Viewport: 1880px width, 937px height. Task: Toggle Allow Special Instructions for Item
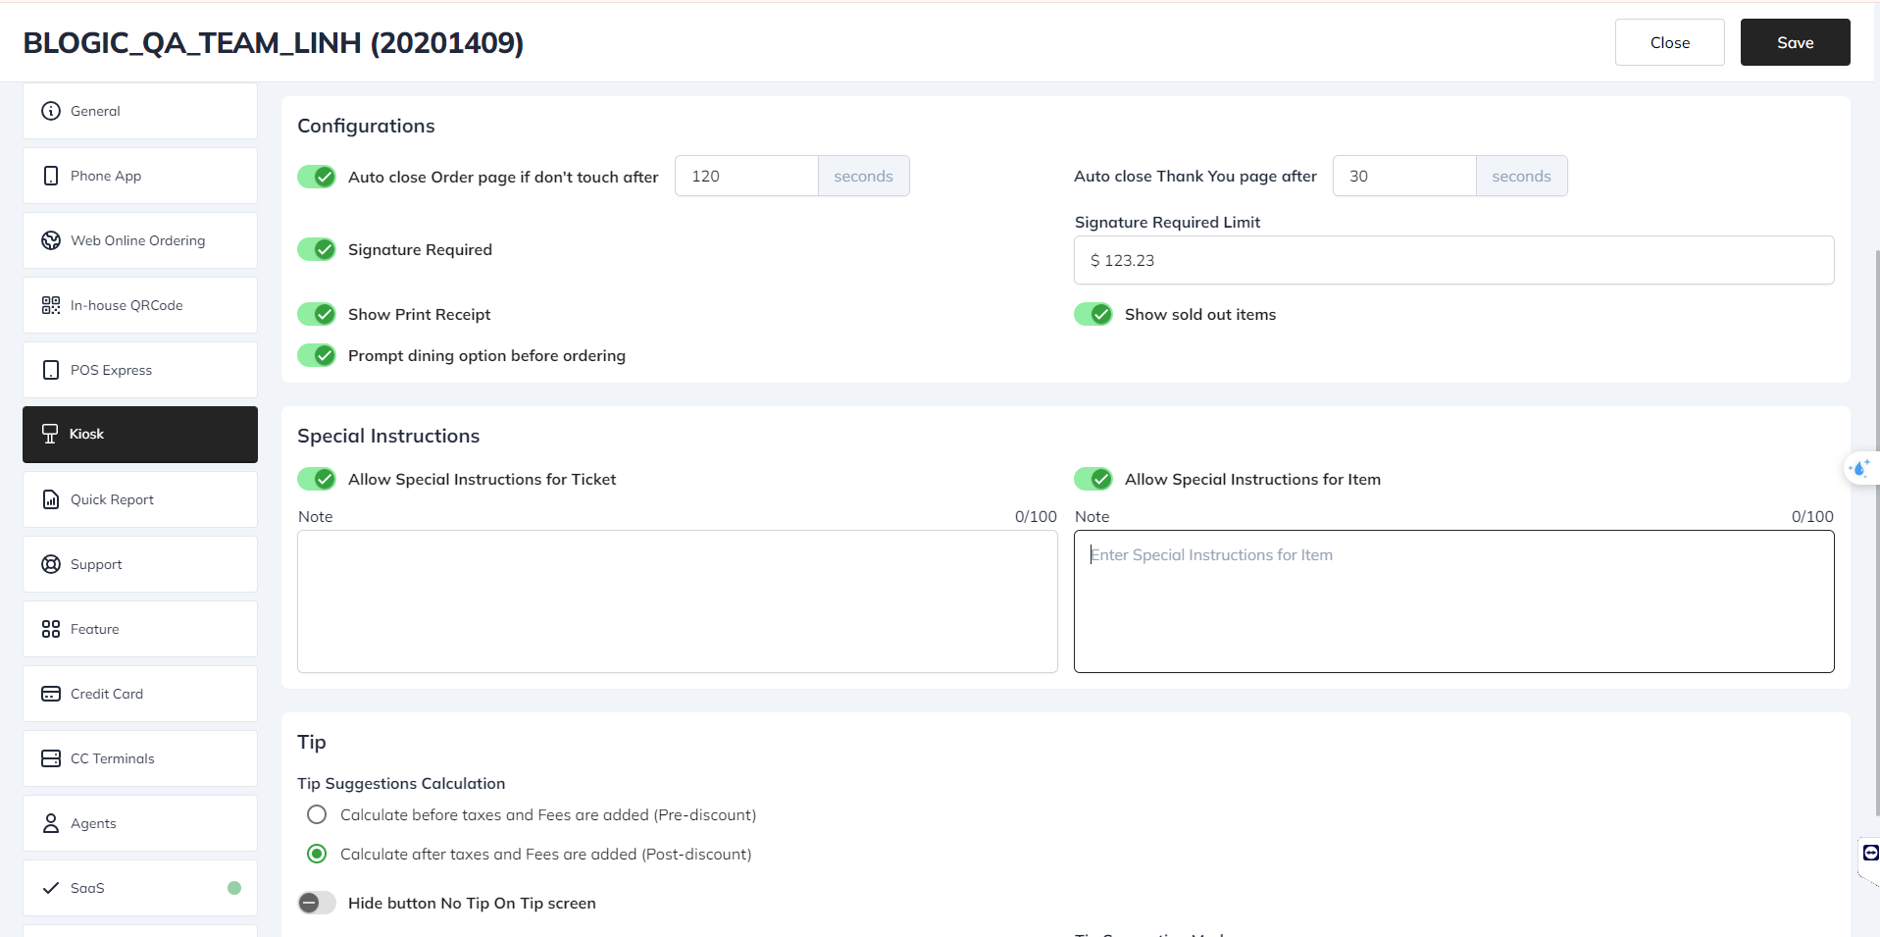pyautogui.click(x=1093, y=479)
